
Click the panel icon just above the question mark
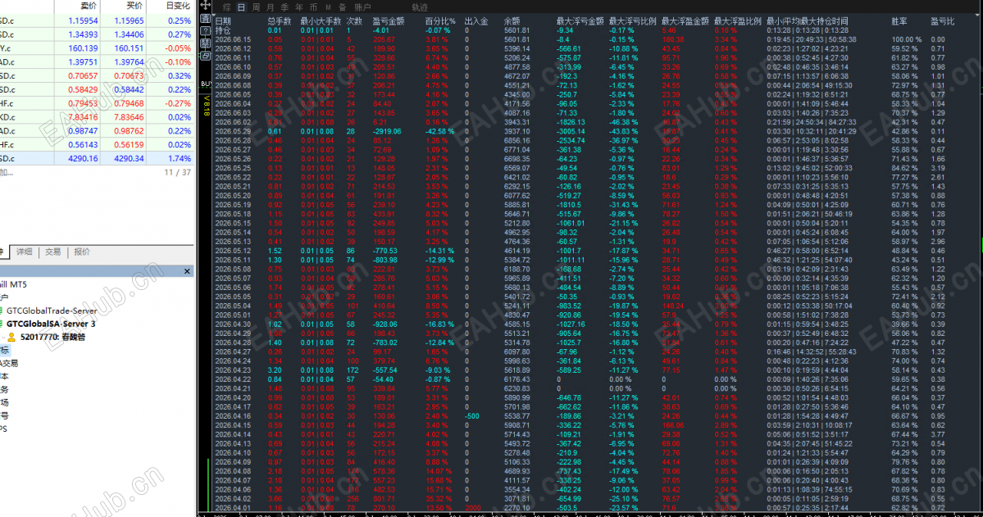tap(205, 19)
